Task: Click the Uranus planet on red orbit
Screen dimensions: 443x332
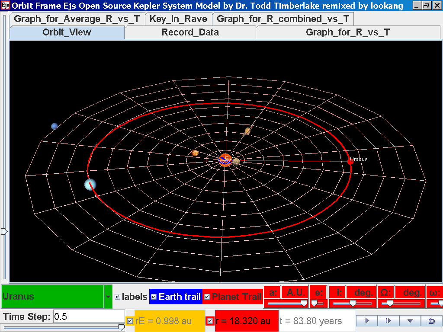Action: point(90,185)
